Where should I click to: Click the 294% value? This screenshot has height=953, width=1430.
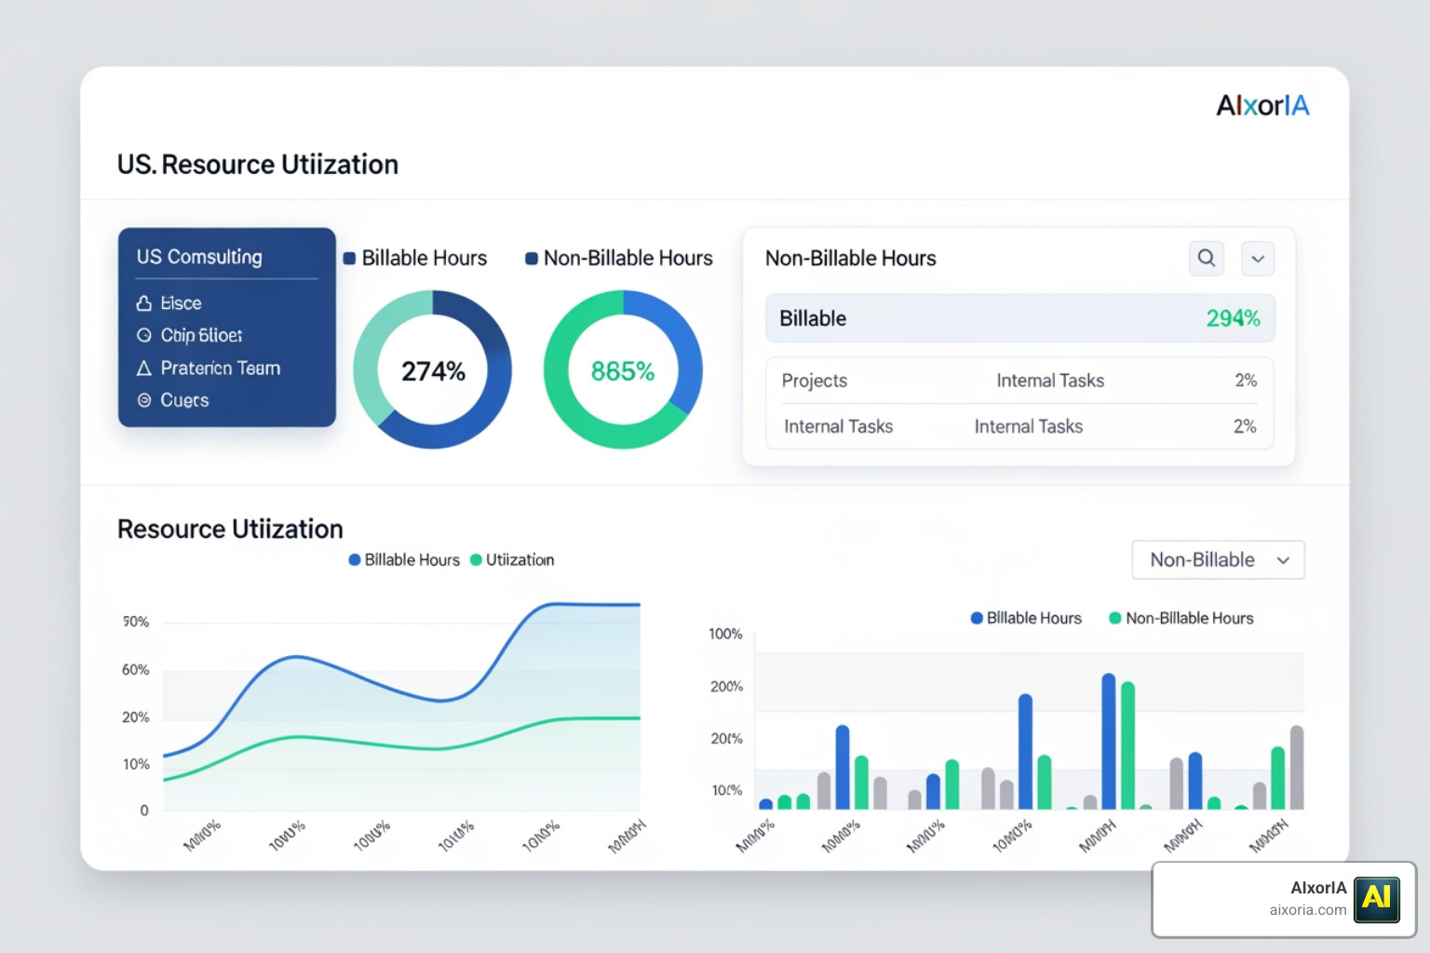point(1233,318)
